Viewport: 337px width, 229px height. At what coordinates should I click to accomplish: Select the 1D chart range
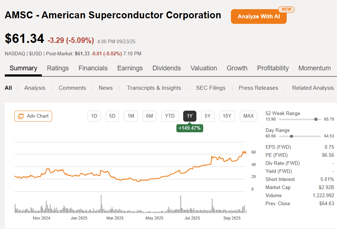94,116
